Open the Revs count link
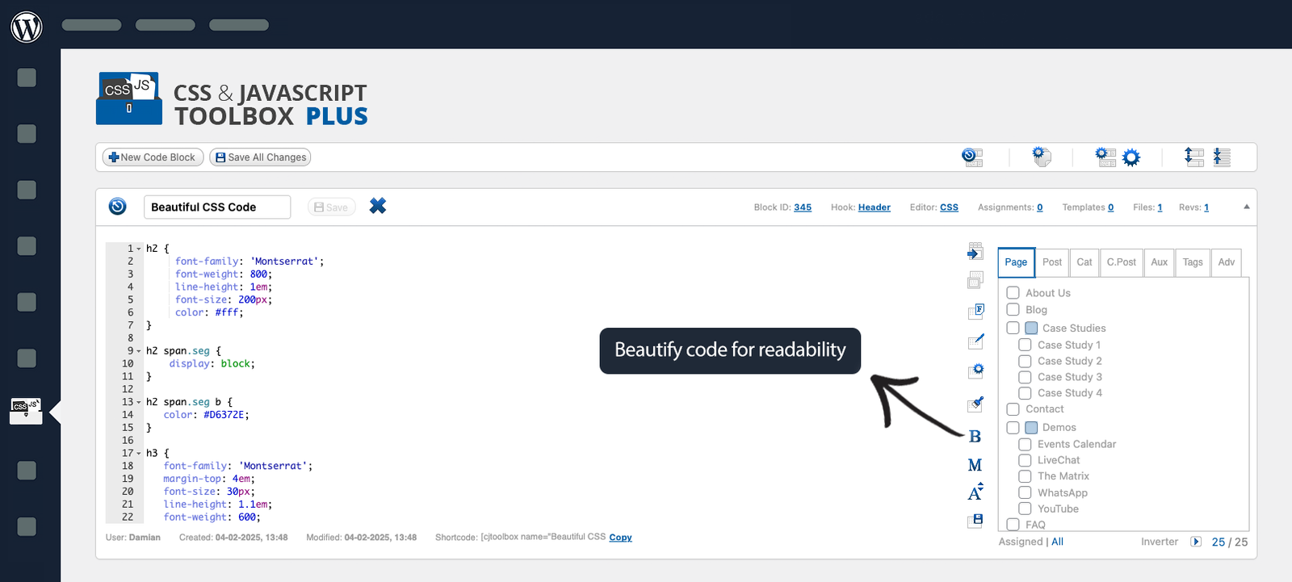 1206,207
